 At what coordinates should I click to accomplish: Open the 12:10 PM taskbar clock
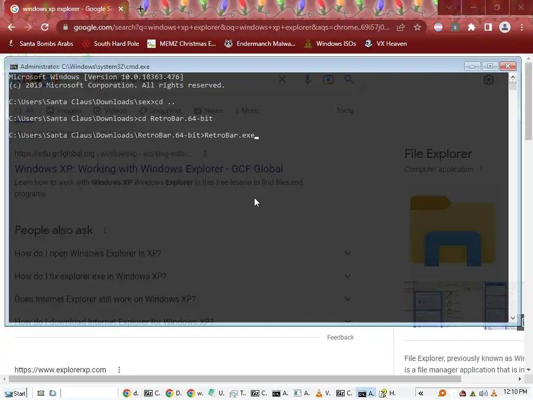[x=515, y=392]
